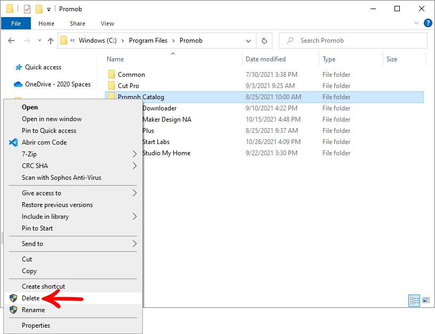Choose Rename from the context menu
This screenshot has height=334, width=435.
(x=73, y=310)
